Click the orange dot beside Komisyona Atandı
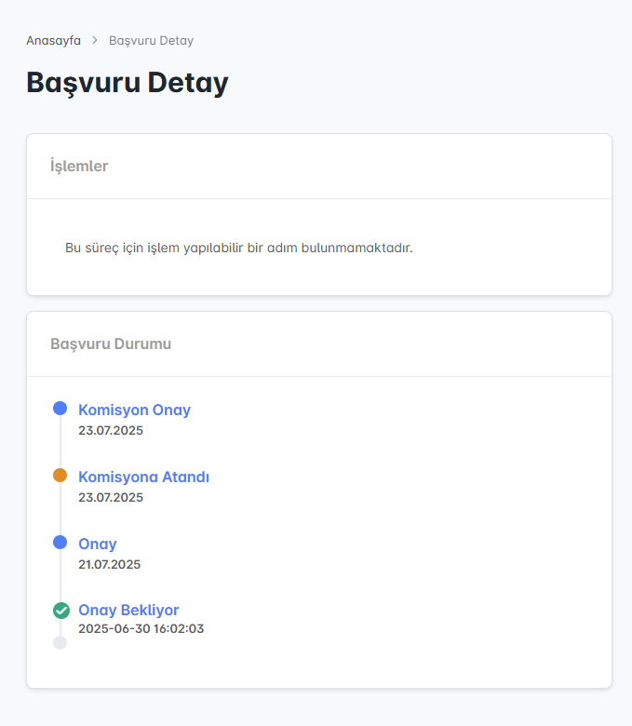The width and height of the screenshot is (632, 726). 61,476
